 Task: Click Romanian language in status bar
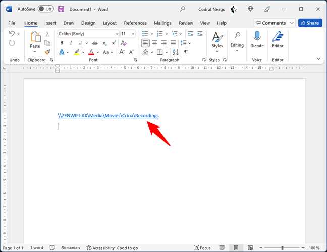[71, 248]
